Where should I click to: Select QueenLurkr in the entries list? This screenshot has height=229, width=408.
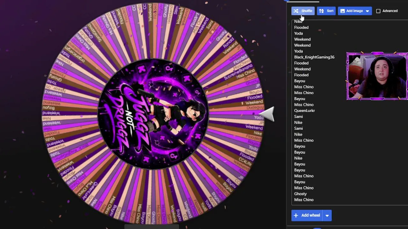pyautogui.click(x=304, y=111)
